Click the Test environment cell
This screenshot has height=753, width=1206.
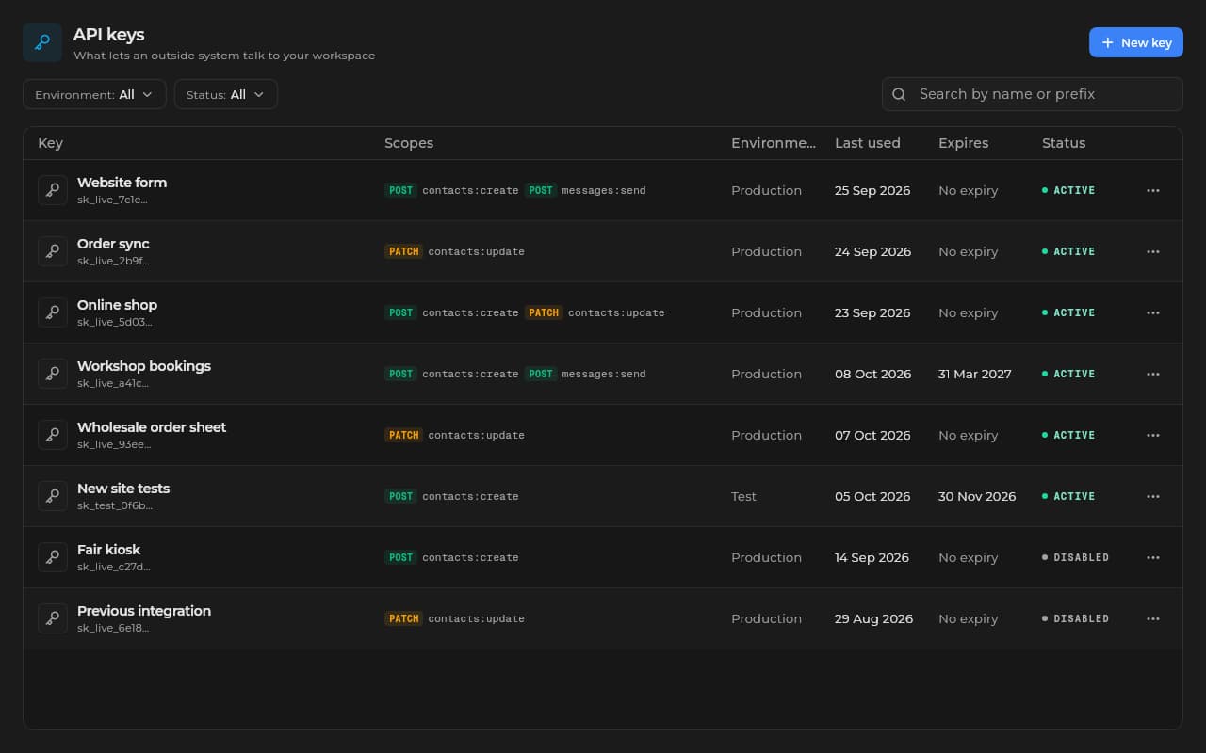[x=743, y=496]
